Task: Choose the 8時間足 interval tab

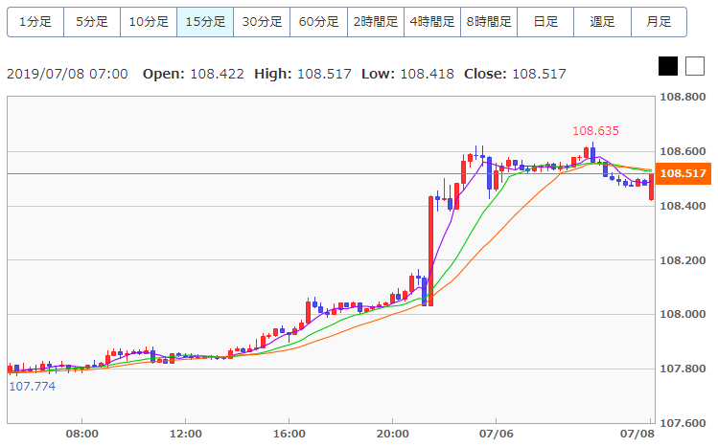Action: point(488,21)
